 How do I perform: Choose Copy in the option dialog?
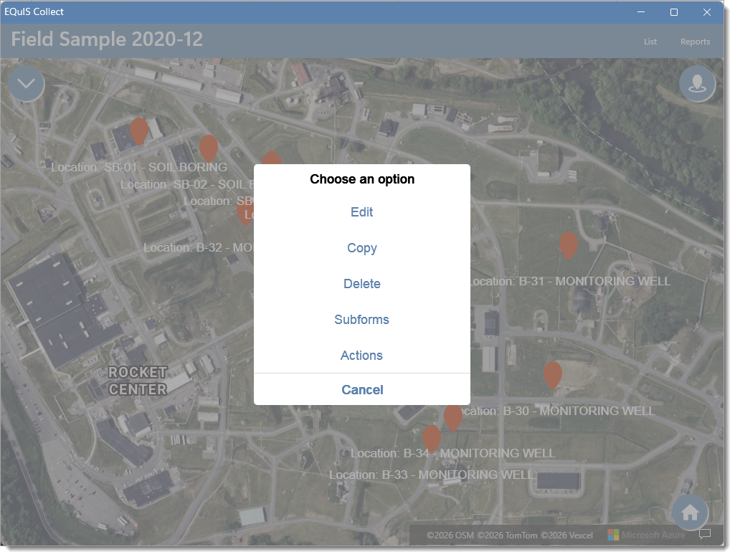tap(364, 249)
